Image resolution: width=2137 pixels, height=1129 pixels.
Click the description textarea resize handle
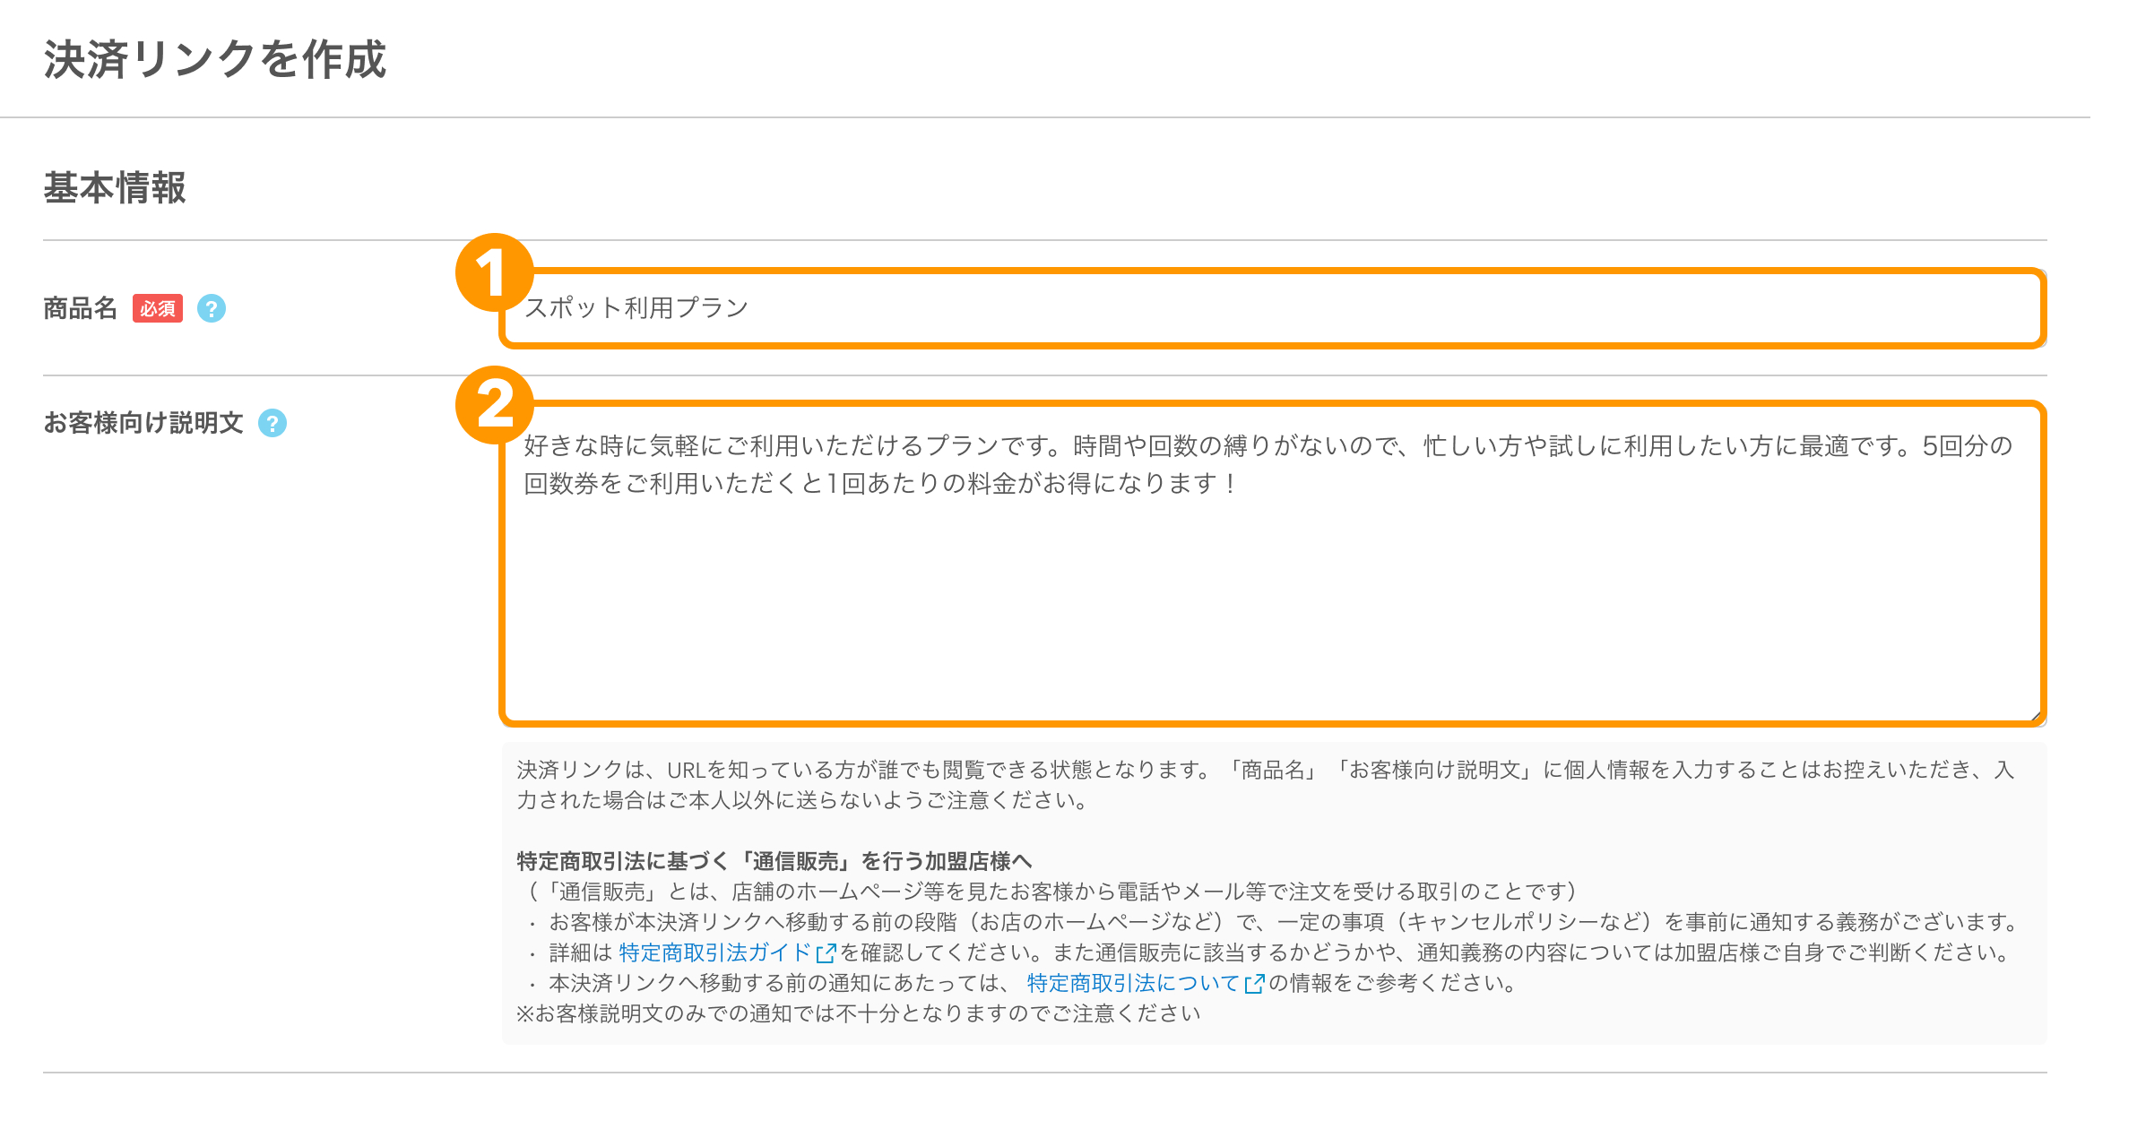click(x=2035, y=715)
